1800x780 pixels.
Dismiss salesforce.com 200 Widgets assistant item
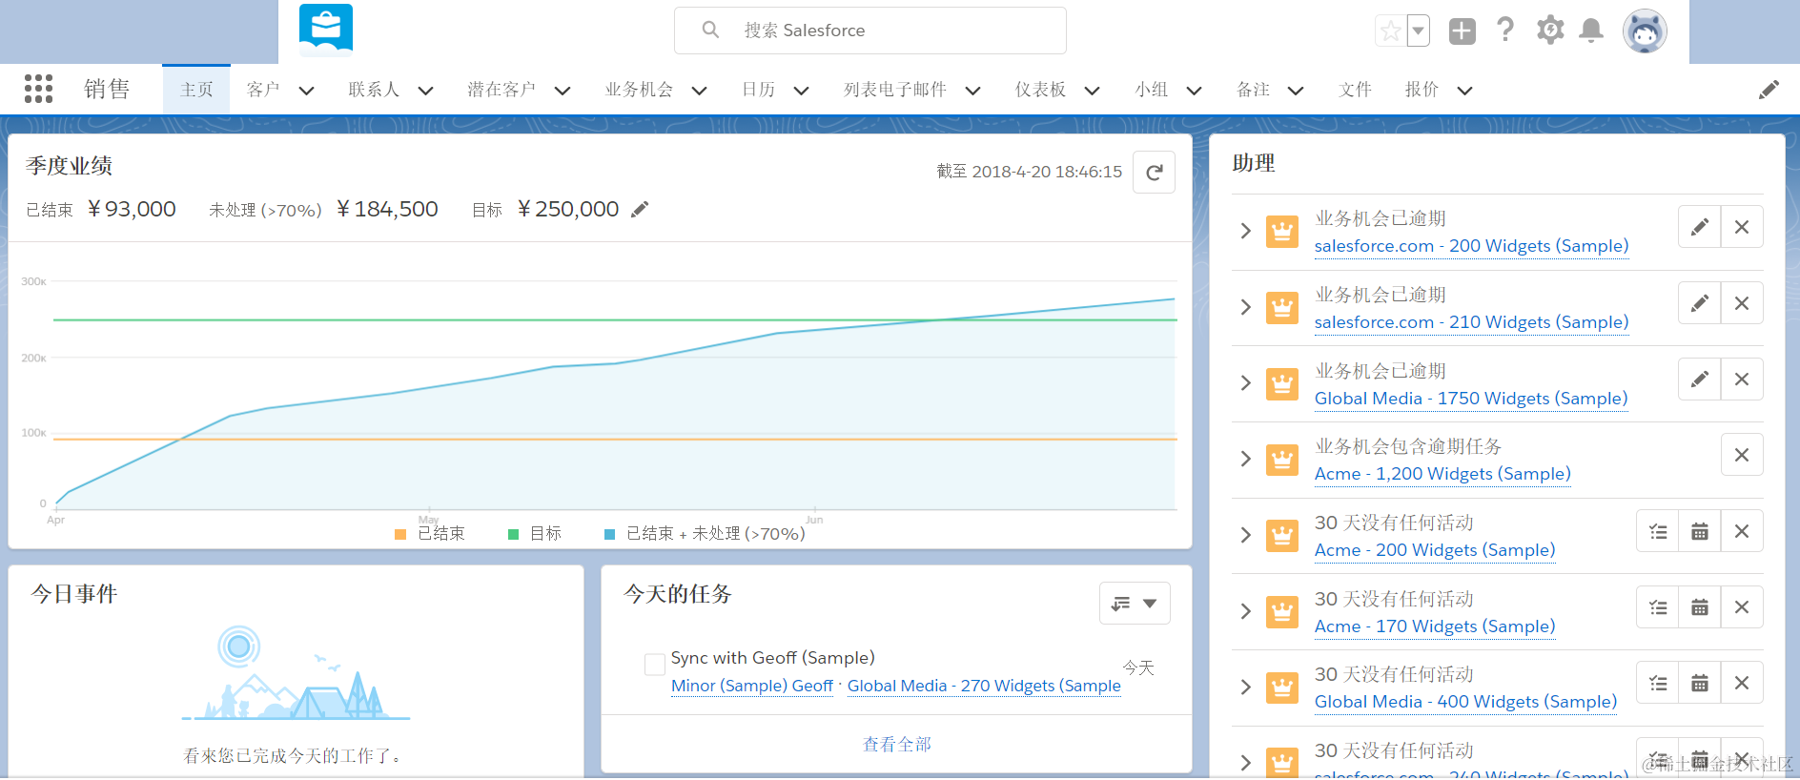pyautogui.click(x=1742, y=227)
